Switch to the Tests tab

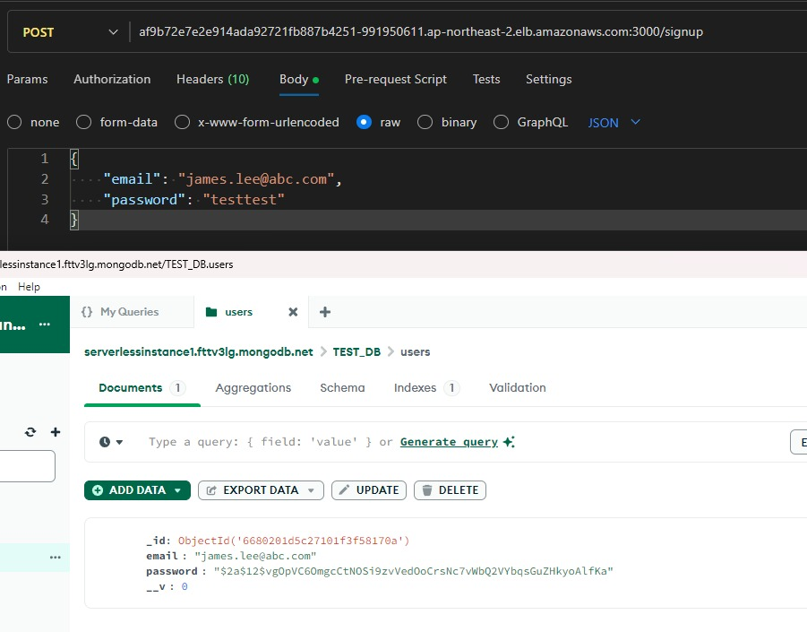click(486, 79)
